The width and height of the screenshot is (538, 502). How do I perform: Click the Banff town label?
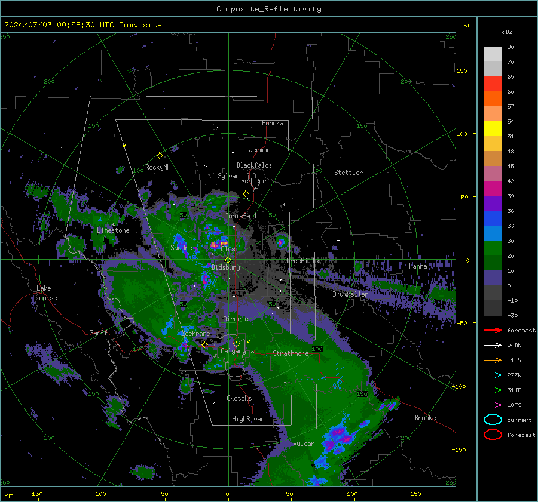pyautogui.click(x=99, y=332)
